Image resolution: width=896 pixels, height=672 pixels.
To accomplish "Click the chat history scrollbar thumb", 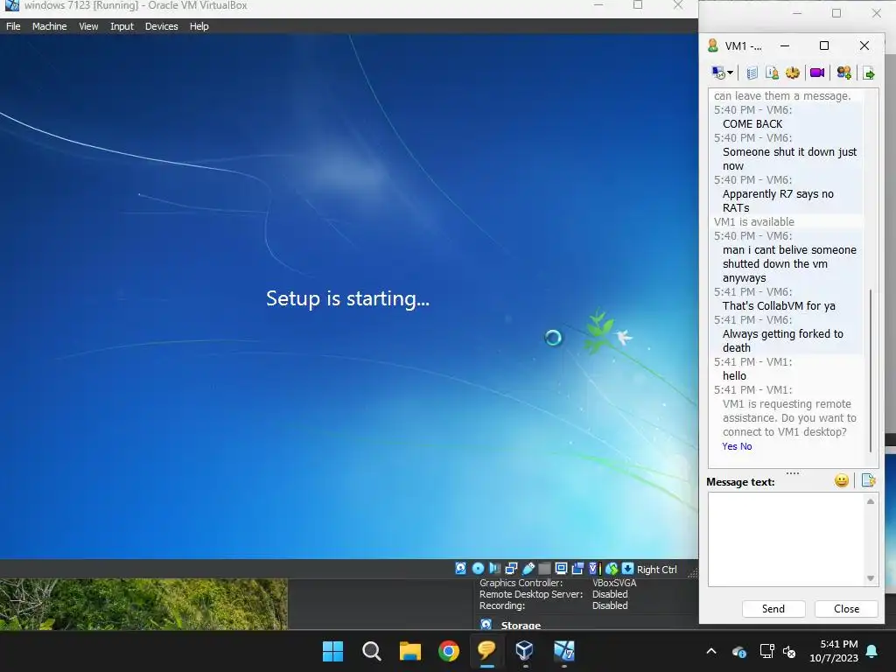I will [871, 370].
